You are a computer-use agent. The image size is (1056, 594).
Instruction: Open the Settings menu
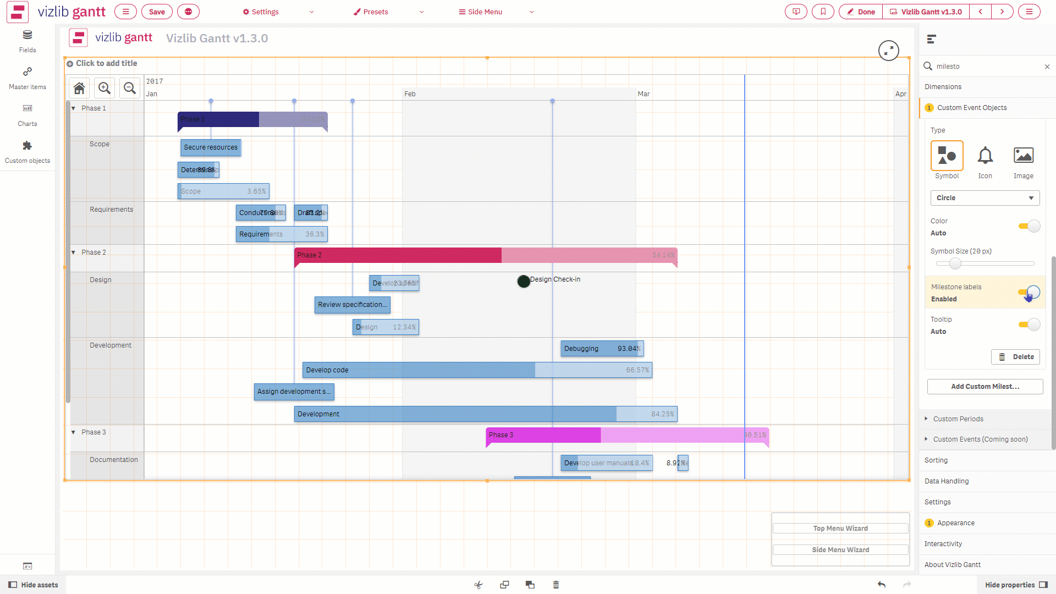click(260, 12)
